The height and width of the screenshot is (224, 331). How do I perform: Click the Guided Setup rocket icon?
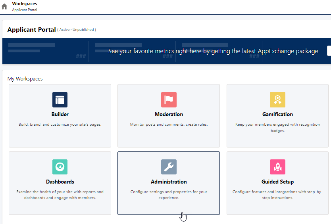point(277,167)
